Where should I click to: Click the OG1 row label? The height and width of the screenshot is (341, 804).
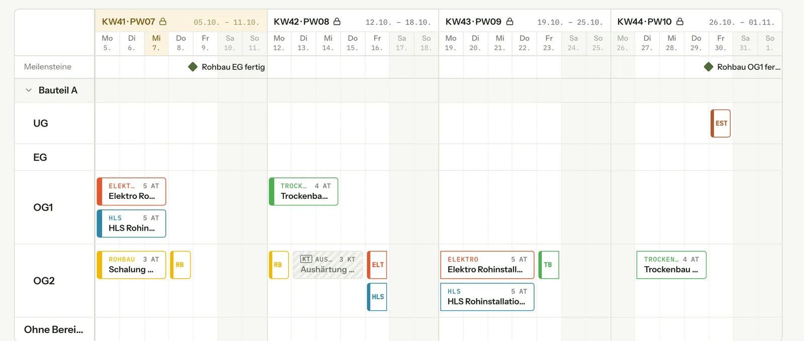coord(43,207)
